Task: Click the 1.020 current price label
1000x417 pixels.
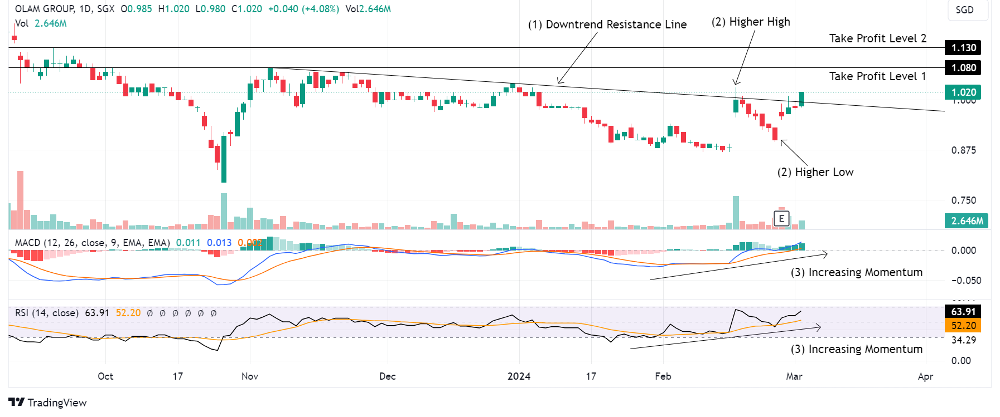Action: [963, 92]
